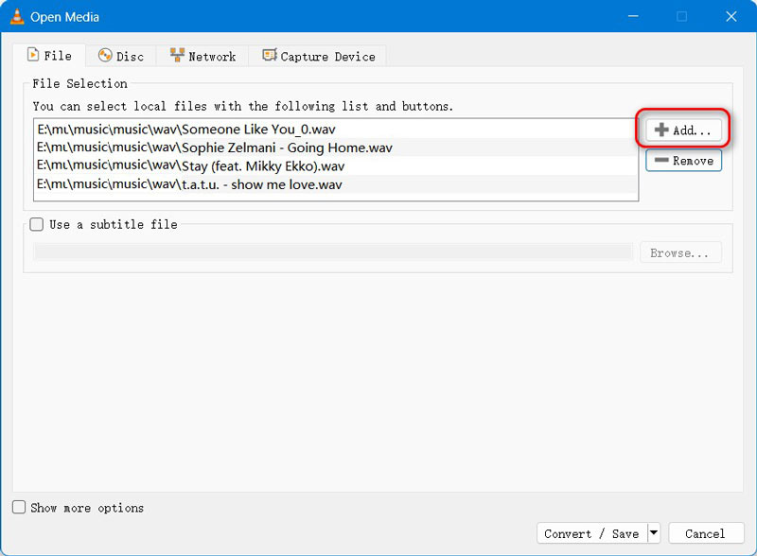Viewport: 757px width, 556px height.
Task: Open the Capture Device tab
Action: pyautogui.click(x=318, y=56)
